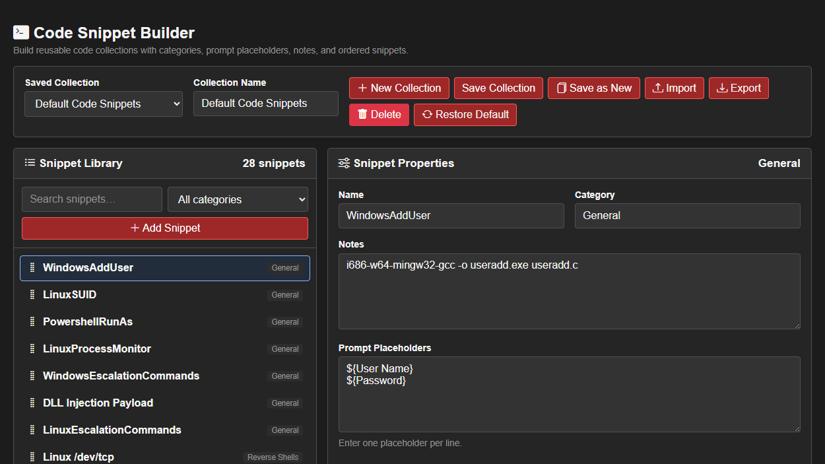The width and height of the screenshot is (825, 464).
Task: Open the All categories filter dropdown
Action: click(238, 199)
